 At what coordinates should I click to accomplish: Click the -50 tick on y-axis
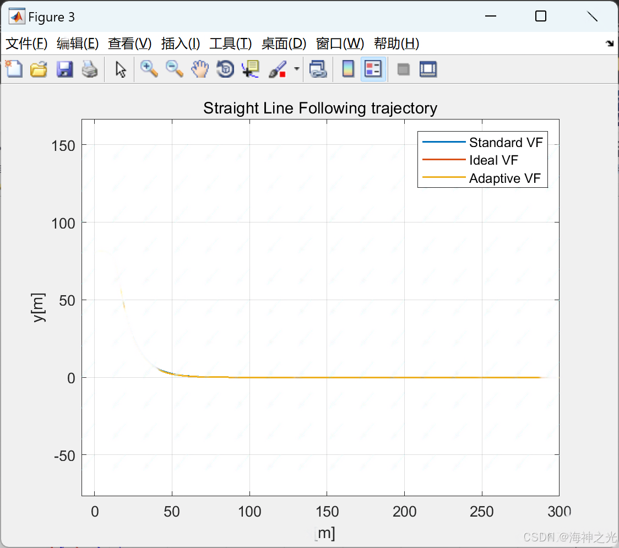pos(64,456)
